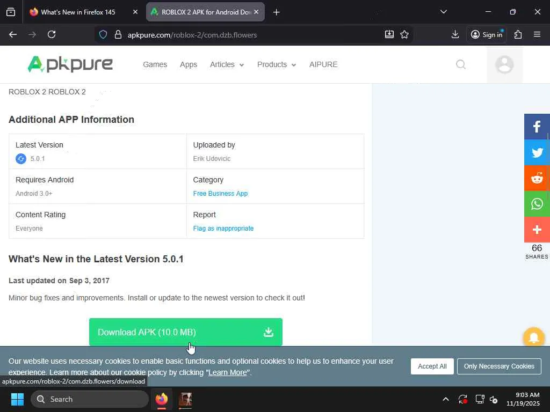Open the Windows Start menu
The height and width of the screenshot is (412, 550).
point(17,399)
